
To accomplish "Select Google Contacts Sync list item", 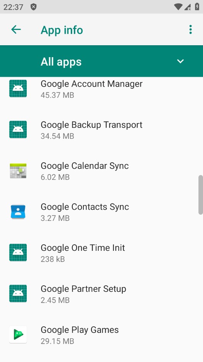I will pyautogui.click(x=102, y=211).
